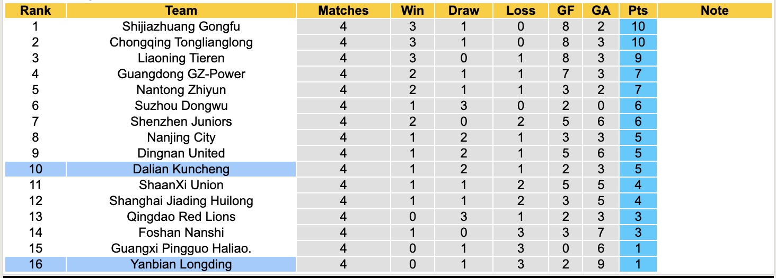Select Qingdao Red Lions in standings

point(181,217)
